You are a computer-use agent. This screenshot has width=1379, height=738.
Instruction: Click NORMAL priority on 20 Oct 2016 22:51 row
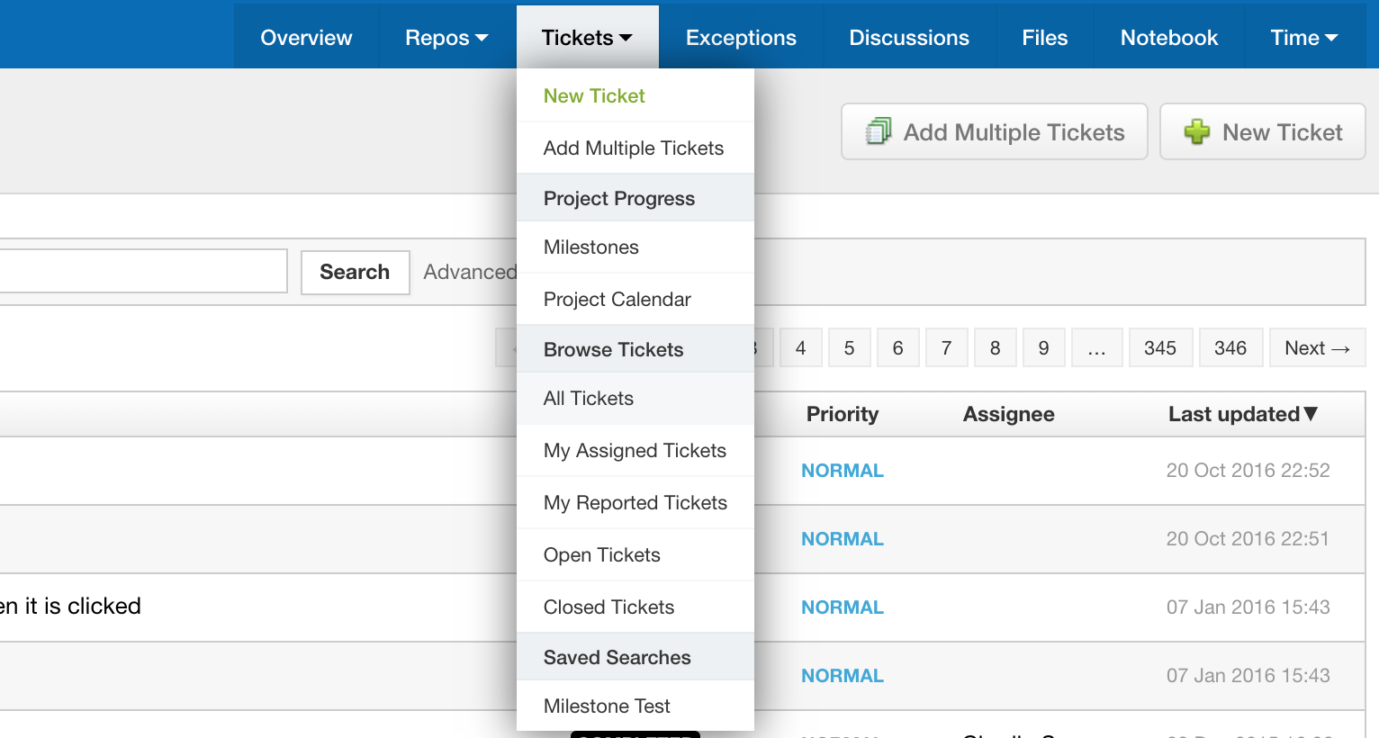pyautogui.click(x=843, y=539)
